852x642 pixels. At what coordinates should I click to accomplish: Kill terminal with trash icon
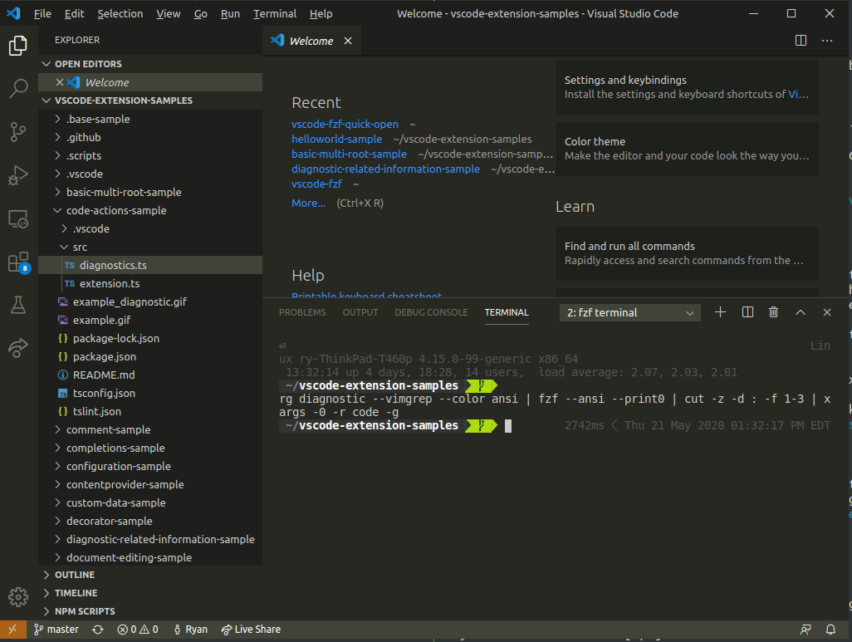(773, 312)
